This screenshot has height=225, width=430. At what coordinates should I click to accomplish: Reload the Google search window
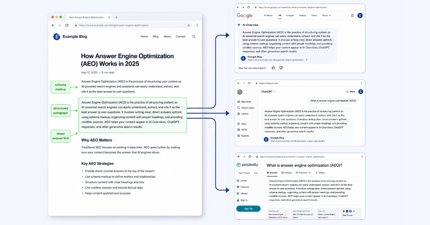click(249, 7)
